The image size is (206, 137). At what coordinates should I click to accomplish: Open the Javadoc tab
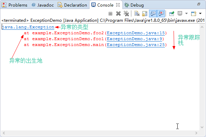(x=43, y=5)
